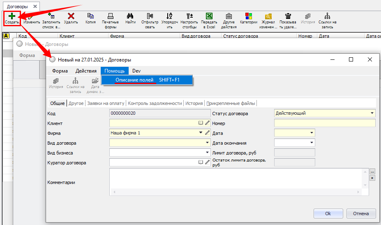The image size is (381, 225).
Task: Click Передать в Excel icon
Action: (x=209, y=16)
